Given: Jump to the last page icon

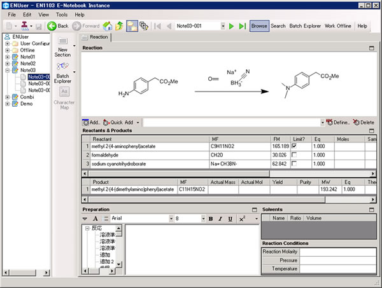Looking at the screenshot, I should (x=242, y=26).
